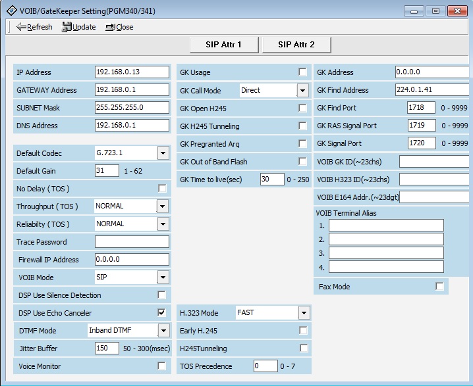Viewport: 473px width, 386px height.
Task: Open the H.323 Mode dropdown
Action: (x=303, y=313)
